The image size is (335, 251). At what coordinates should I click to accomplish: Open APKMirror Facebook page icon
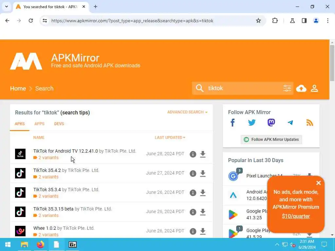click(233, 123)
